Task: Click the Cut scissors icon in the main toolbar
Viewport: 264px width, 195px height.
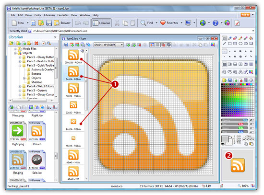Action: pos(117,23)
